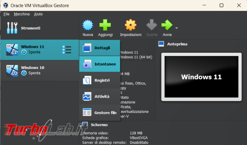The image size is (247, 145).
Task: Click Spenta status under Windows 10
Action: coord(34,73)
